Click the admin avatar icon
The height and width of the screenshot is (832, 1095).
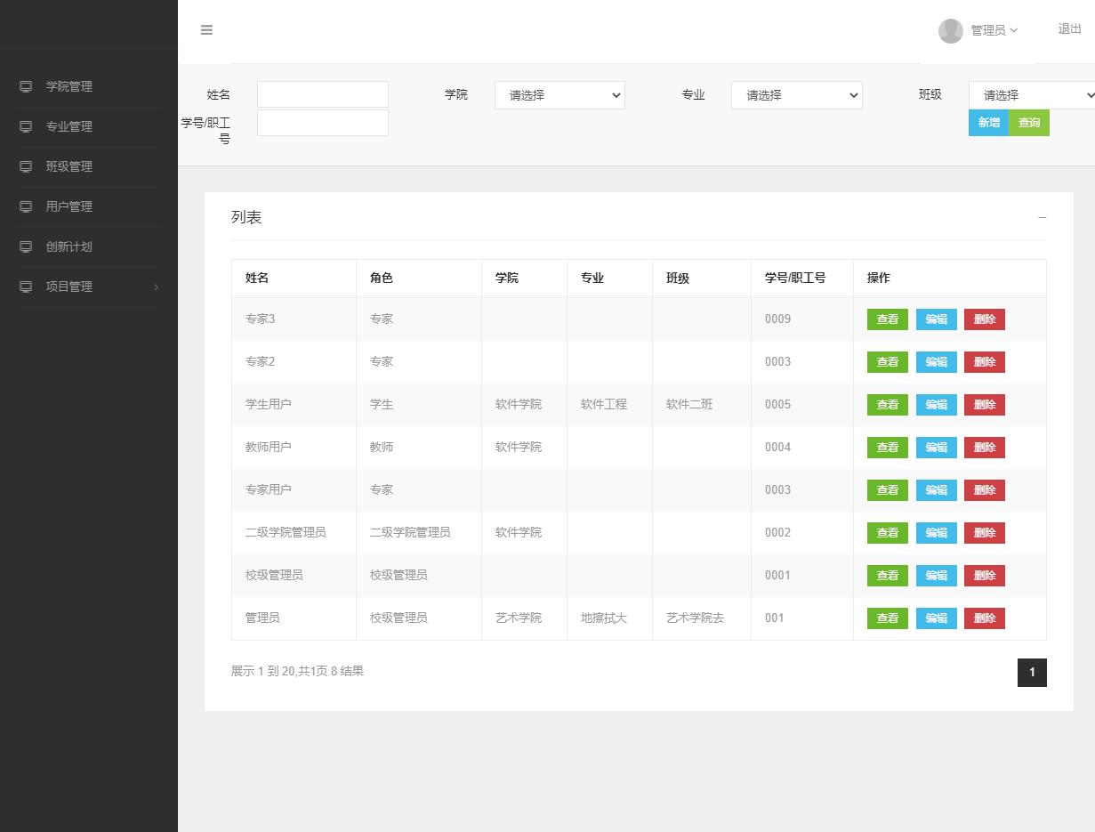click(x=950, y=30)
